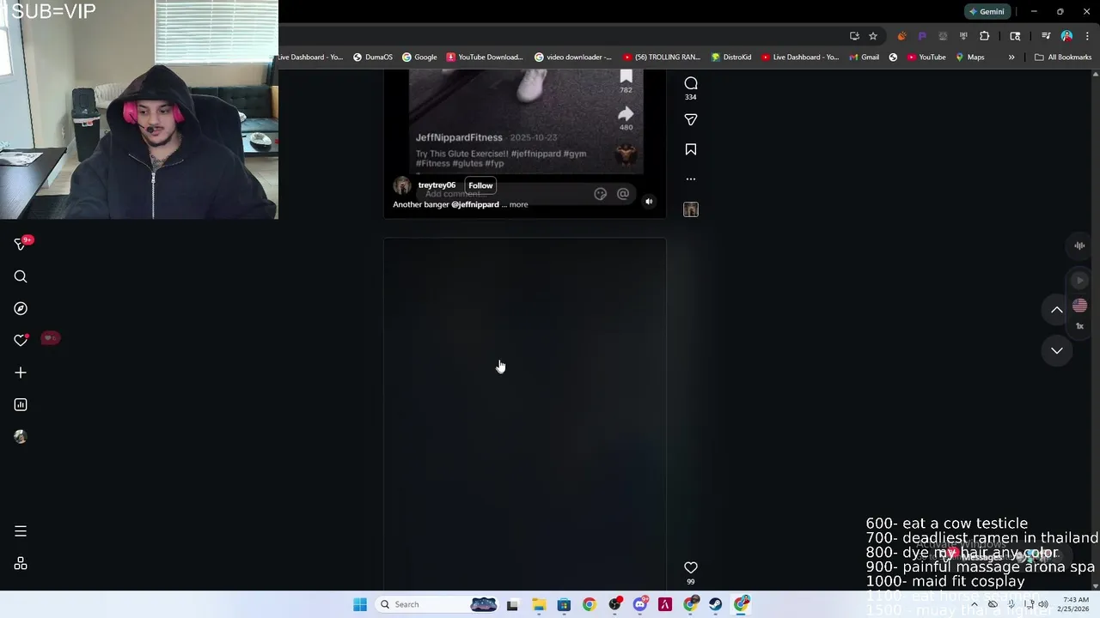Click the audio waveform icon at right edge

[1079, 245]
